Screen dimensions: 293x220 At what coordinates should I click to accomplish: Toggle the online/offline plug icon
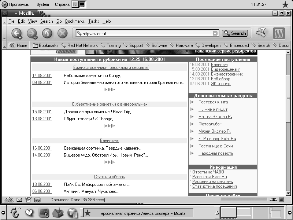pyautogui.click(x=272, y=200)
